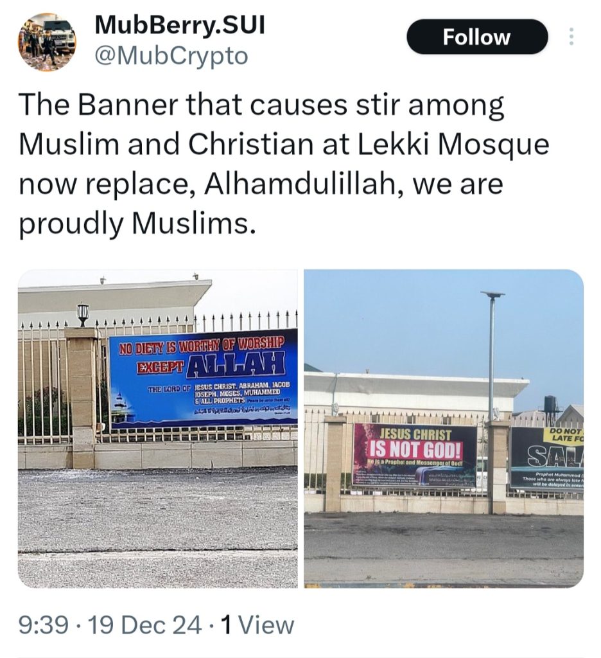Screen dimensions: 601x658
Task: Click the blue ALLAH banner in the photo
Action: click(x=203, y=378)
